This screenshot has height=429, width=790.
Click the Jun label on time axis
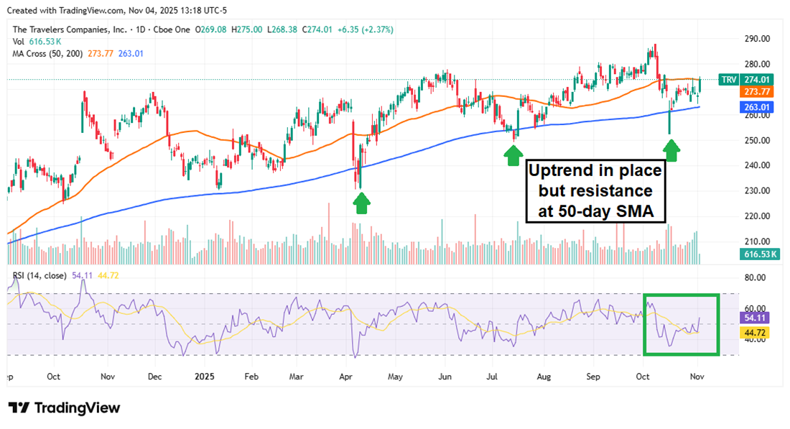[445, 377]
